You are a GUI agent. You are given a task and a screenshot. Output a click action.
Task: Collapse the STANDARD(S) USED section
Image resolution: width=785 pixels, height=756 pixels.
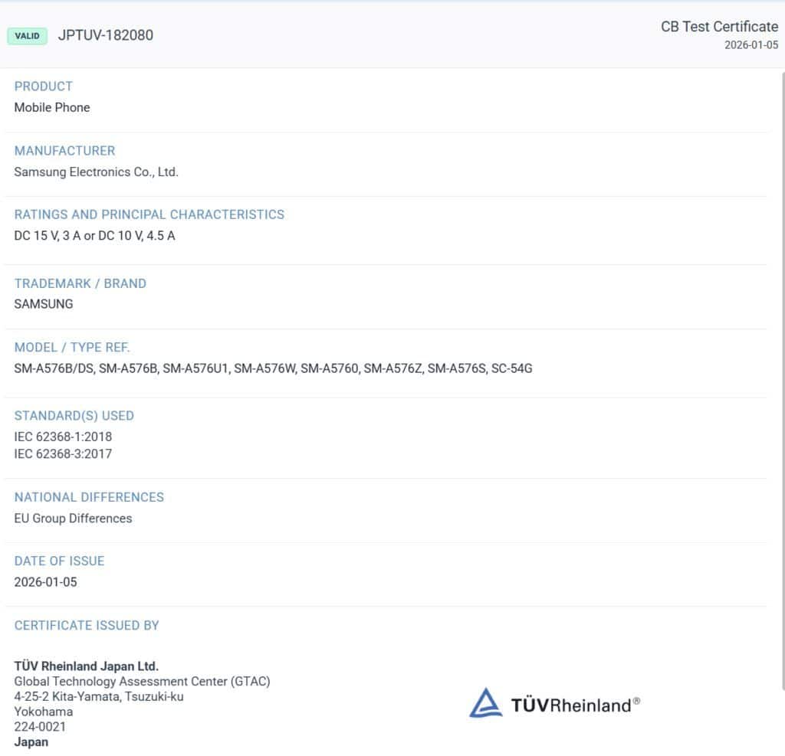pos(74,416)
